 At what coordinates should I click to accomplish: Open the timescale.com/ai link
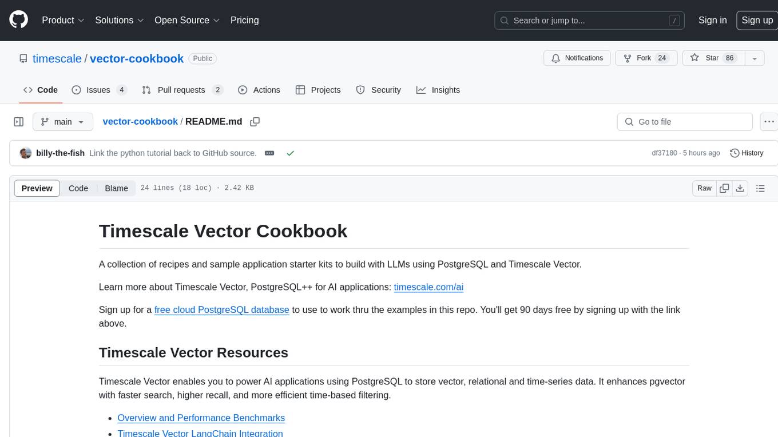tap(428, 287)
